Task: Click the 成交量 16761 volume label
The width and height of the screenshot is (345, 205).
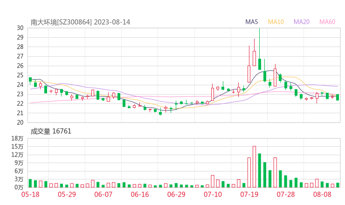Action: click(x=51, y=131)
